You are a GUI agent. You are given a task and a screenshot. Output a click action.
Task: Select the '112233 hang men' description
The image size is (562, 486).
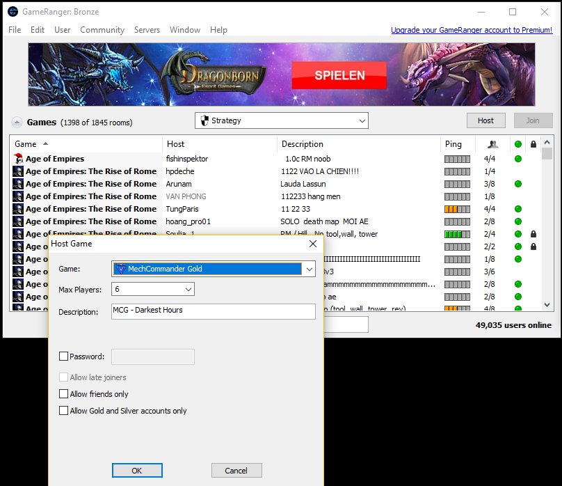point(310,196)
